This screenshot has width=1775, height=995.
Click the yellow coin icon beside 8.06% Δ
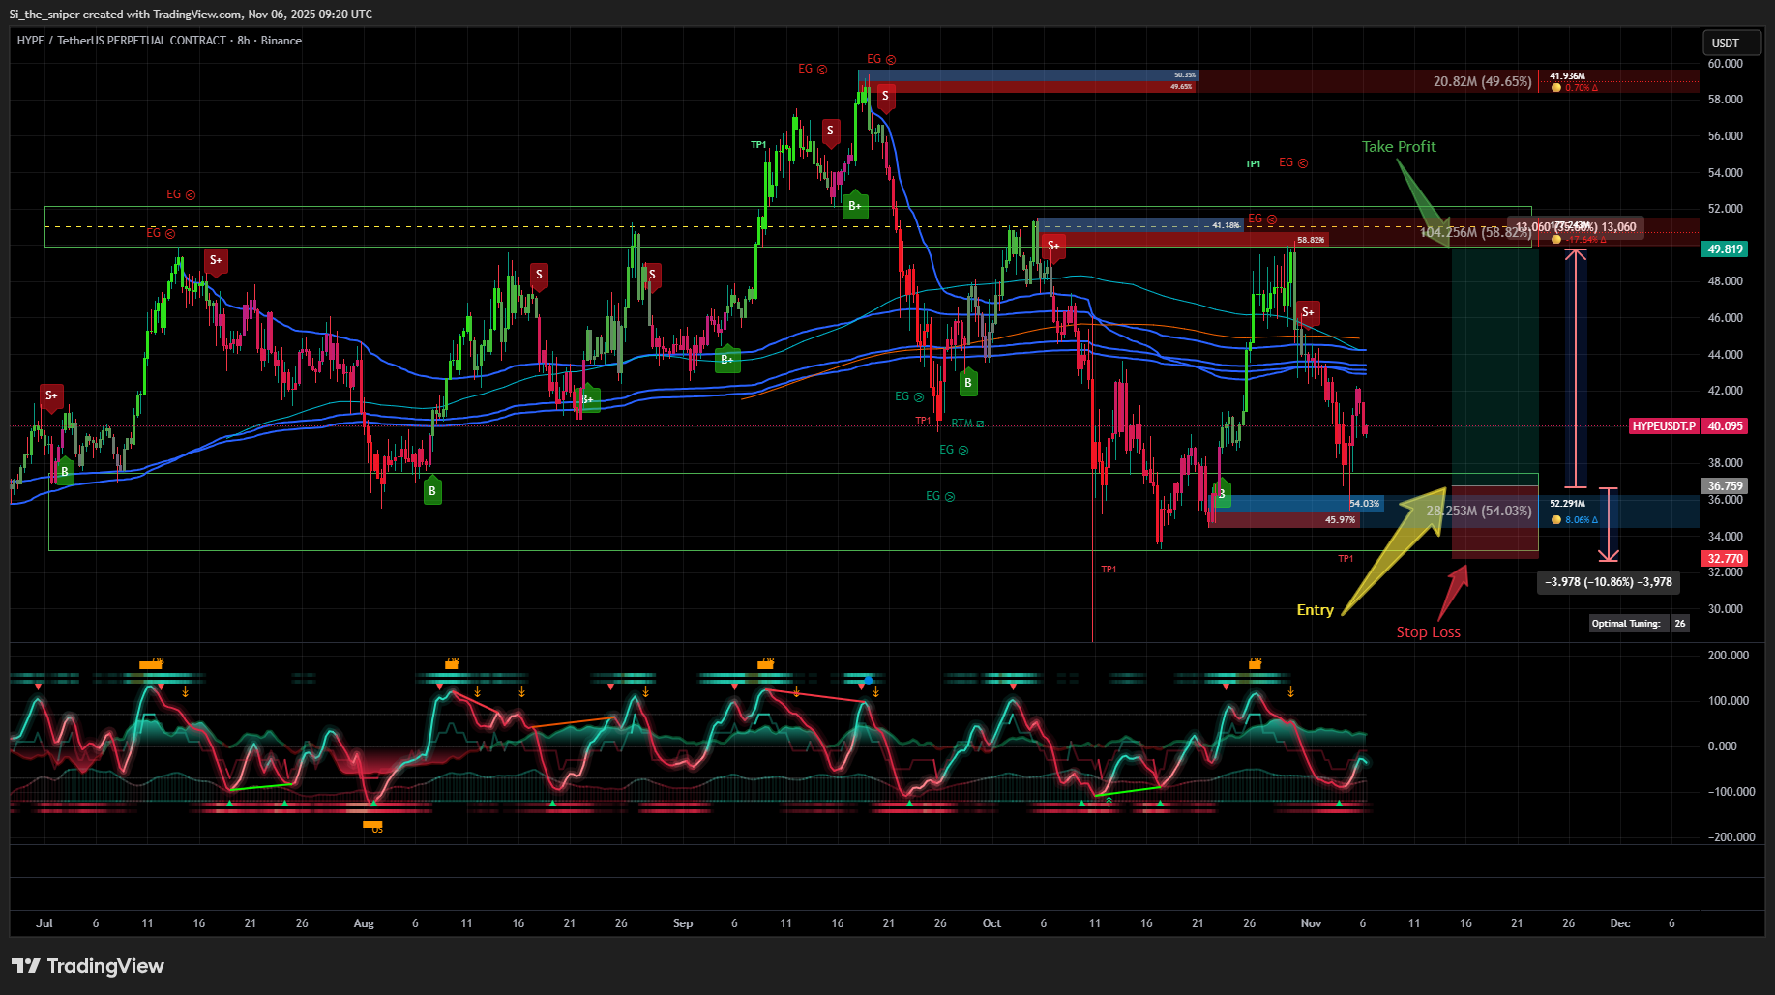coord(1556,520)
